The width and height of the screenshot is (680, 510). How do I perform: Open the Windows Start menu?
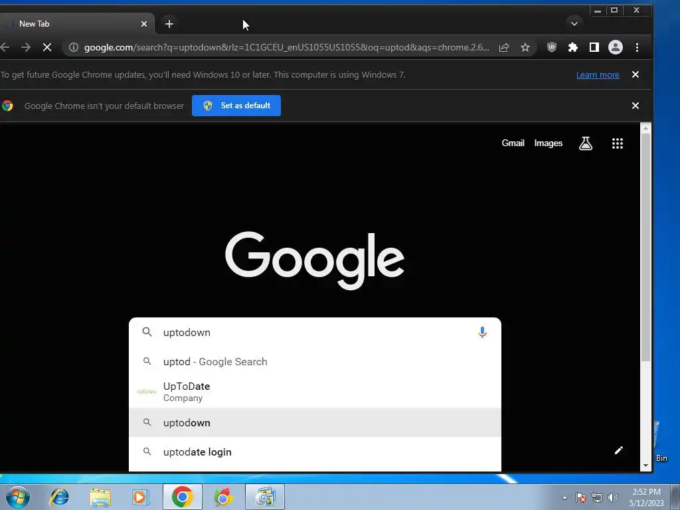[18, 497]
